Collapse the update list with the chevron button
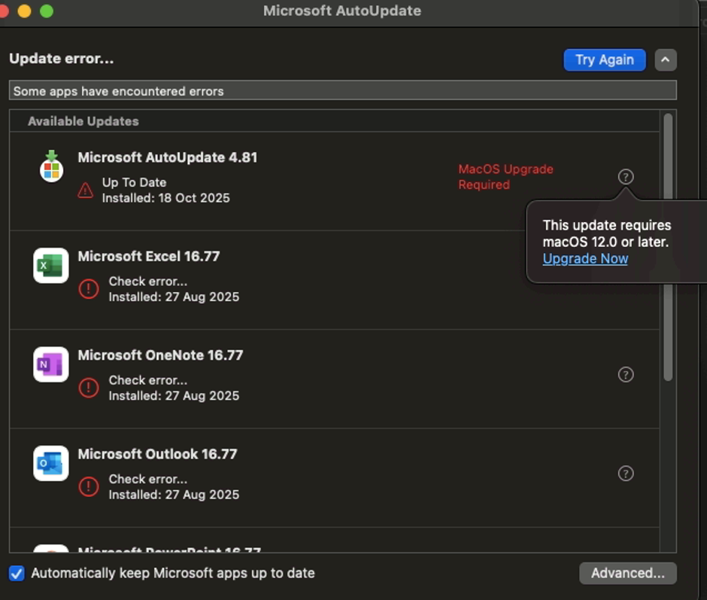Screen dimensions: 707x600 point(666,59)
